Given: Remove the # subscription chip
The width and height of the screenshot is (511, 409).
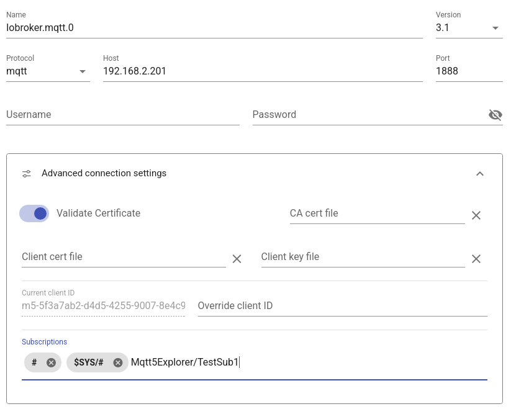Looking at the screenshot, I should point(51,362).
